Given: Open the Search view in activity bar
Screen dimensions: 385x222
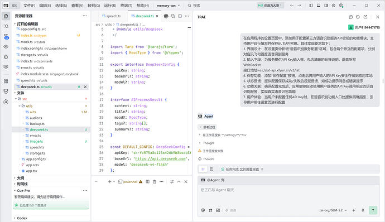Looking at the screenshot, I should [6, 26].
